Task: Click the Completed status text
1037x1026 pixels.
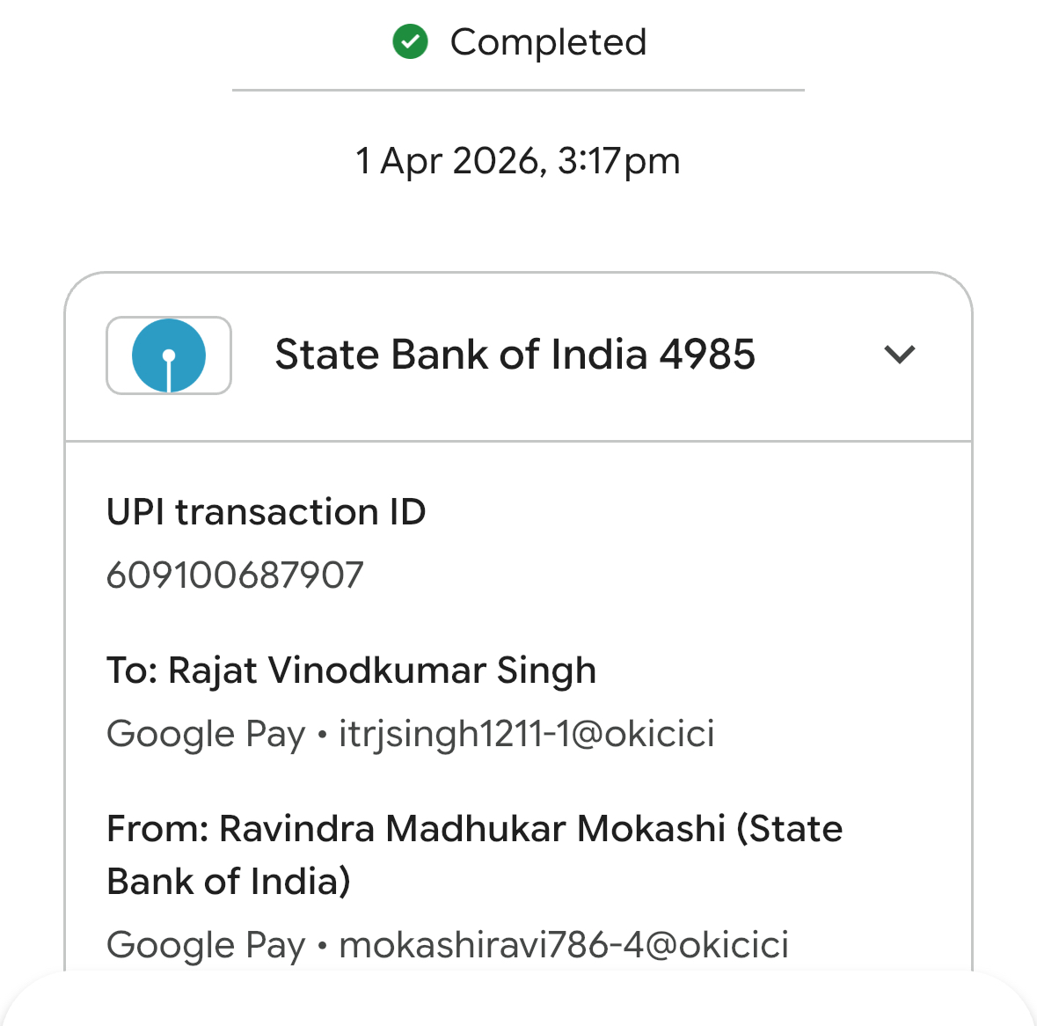Action: (x=548, y=42)
